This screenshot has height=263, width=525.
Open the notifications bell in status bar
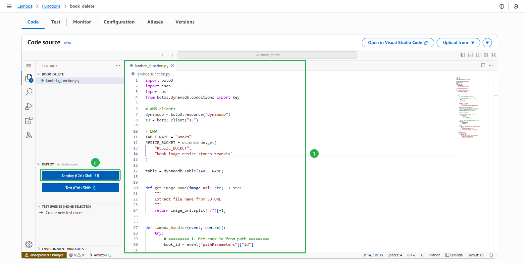491,255
